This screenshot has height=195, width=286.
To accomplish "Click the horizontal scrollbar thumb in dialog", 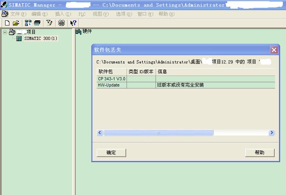I will 158,132.
